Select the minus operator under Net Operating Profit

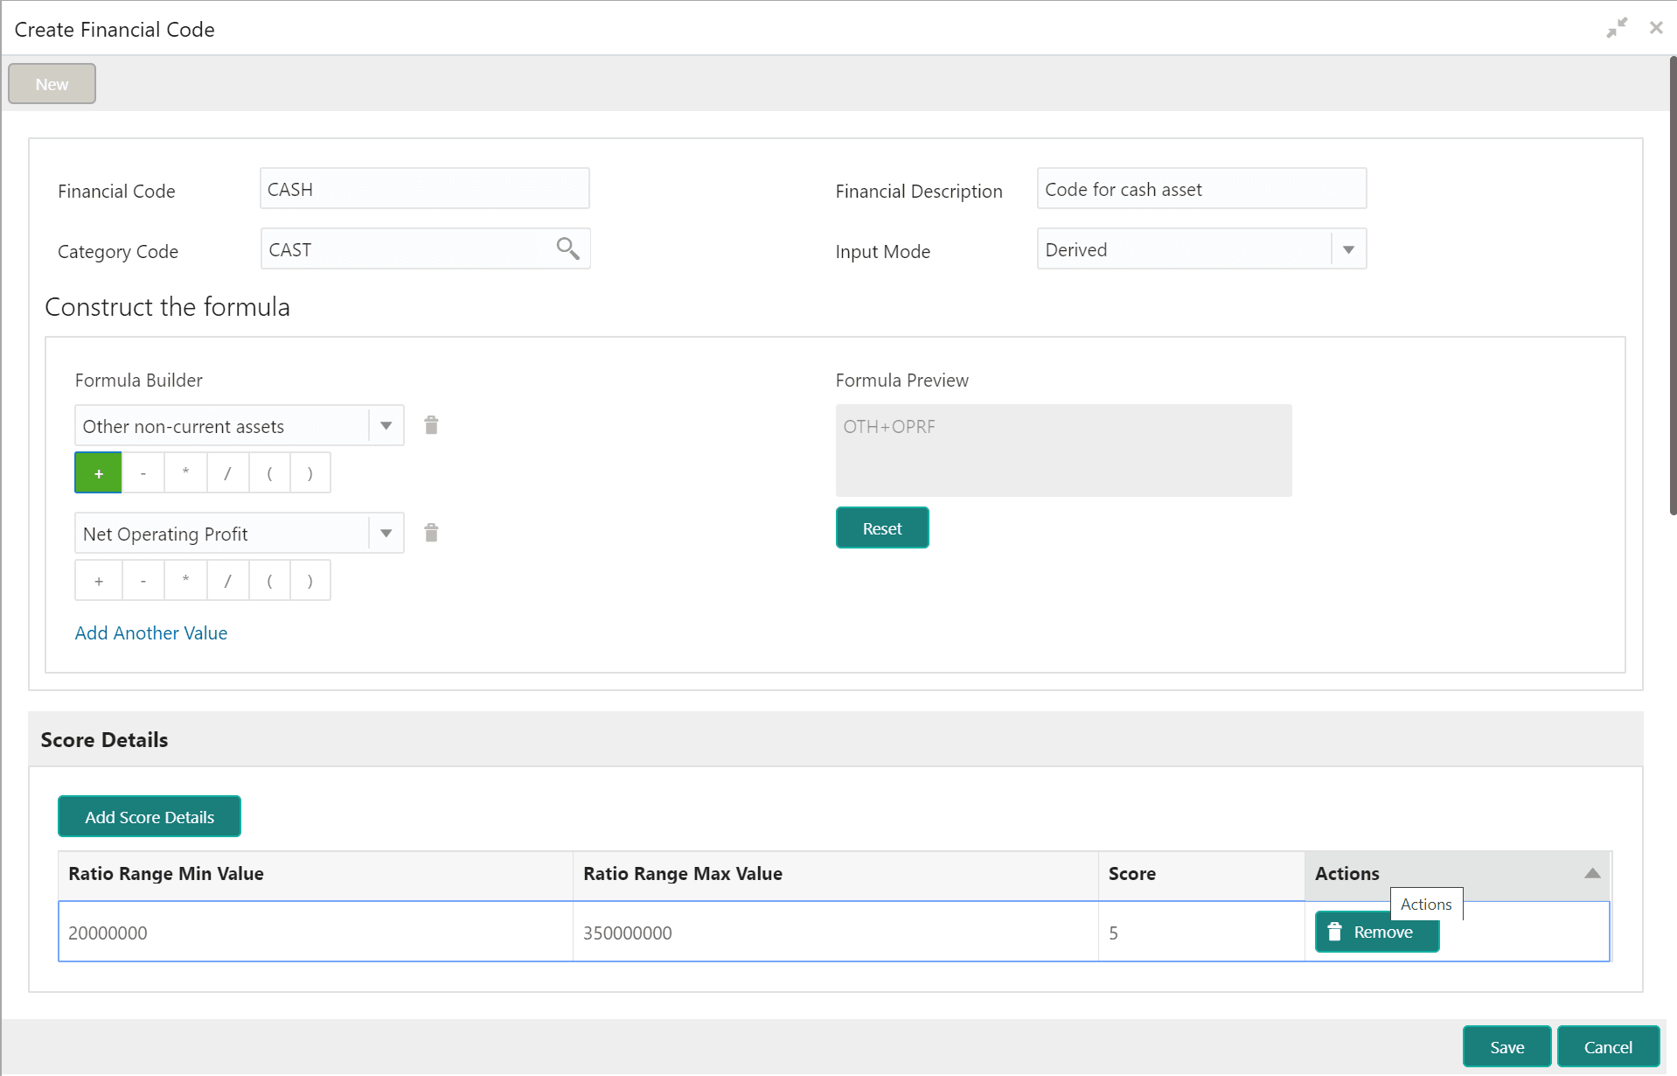(x=143, y=581)
